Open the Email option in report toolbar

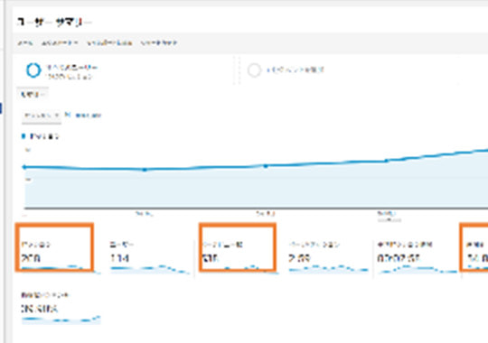tap(25, 43)
